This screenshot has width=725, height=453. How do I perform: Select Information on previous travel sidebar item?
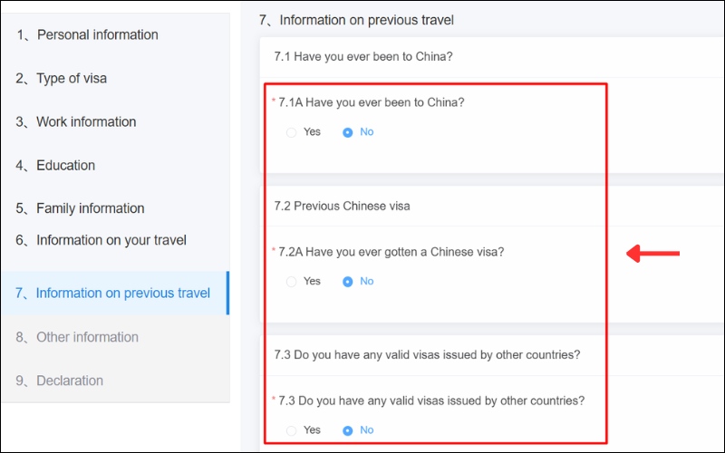[x=113, y=294]
